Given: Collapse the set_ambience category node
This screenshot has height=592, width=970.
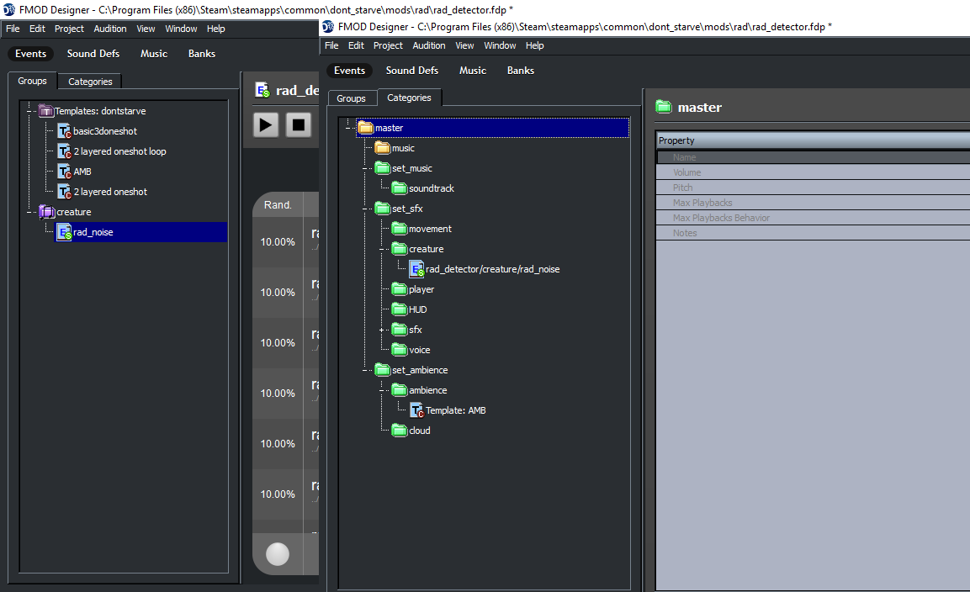Looking at the screenshot, I should [364, 370].
